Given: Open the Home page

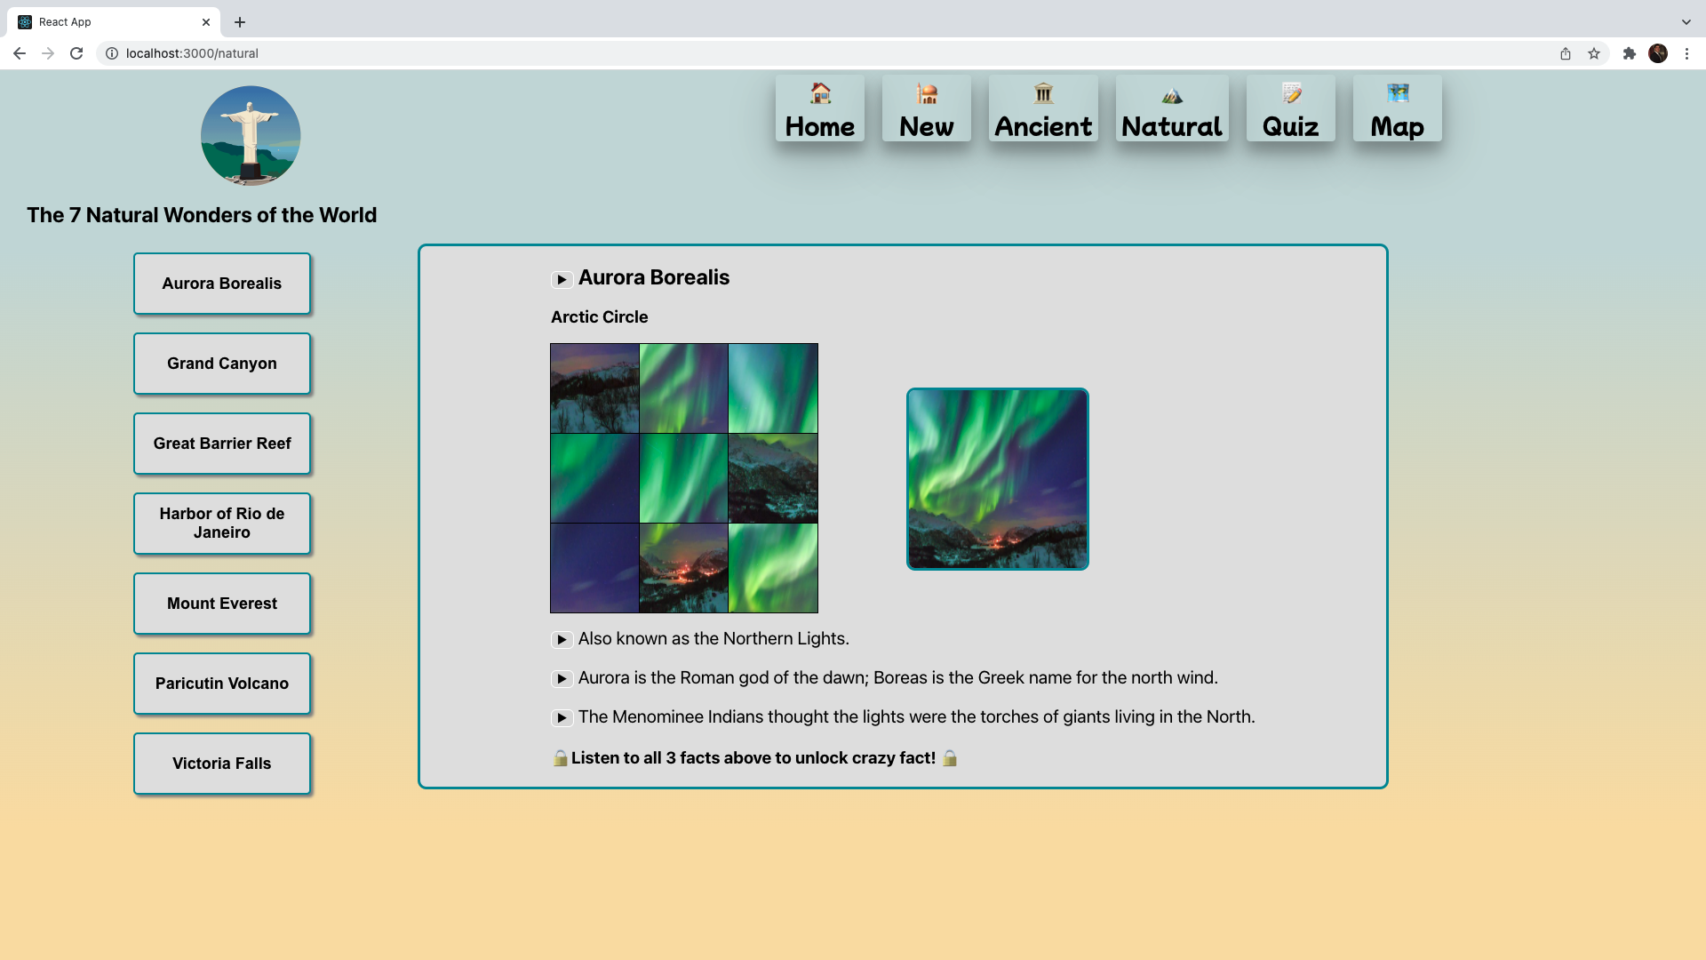Looking at the screenshot, I should coord(819,108).
